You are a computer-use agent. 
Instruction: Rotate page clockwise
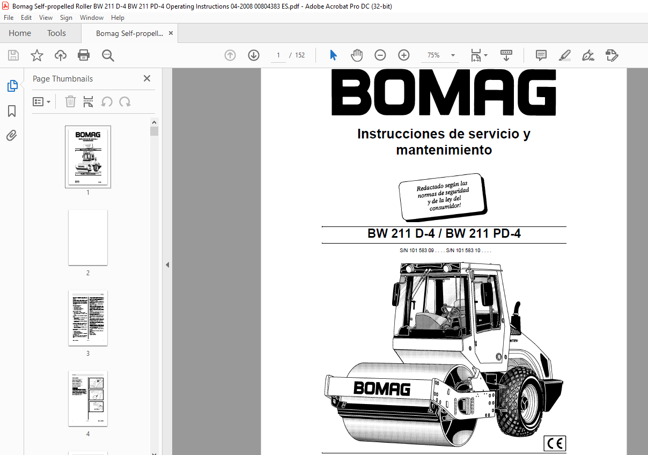pos(125,101)
